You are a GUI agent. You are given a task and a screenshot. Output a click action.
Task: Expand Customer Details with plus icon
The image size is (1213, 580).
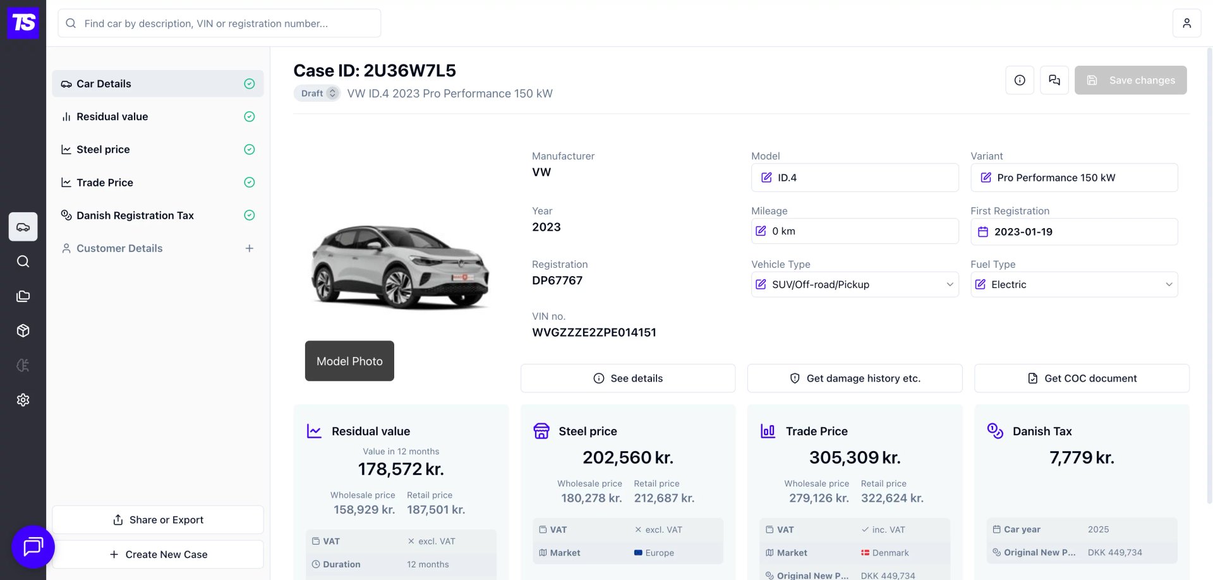click(x=250, y=248)
